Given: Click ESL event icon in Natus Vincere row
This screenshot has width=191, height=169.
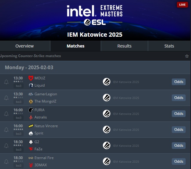Looking at the screenshot, I should 106,130.
